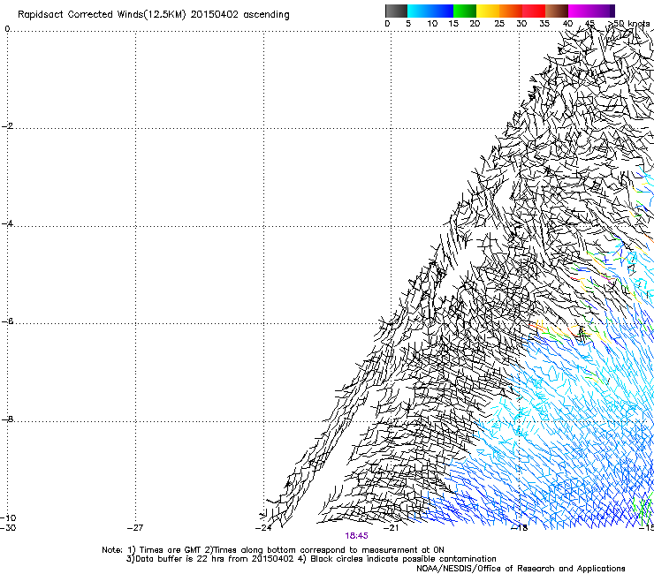Click the dark purple 45-50 knots segment
The width and height of the screenshot is (654, 574).
tap(603, 11)
